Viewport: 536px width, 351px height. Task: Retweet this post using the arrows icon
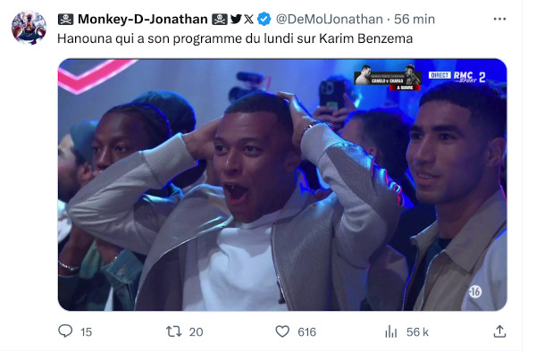click(173, 331)
